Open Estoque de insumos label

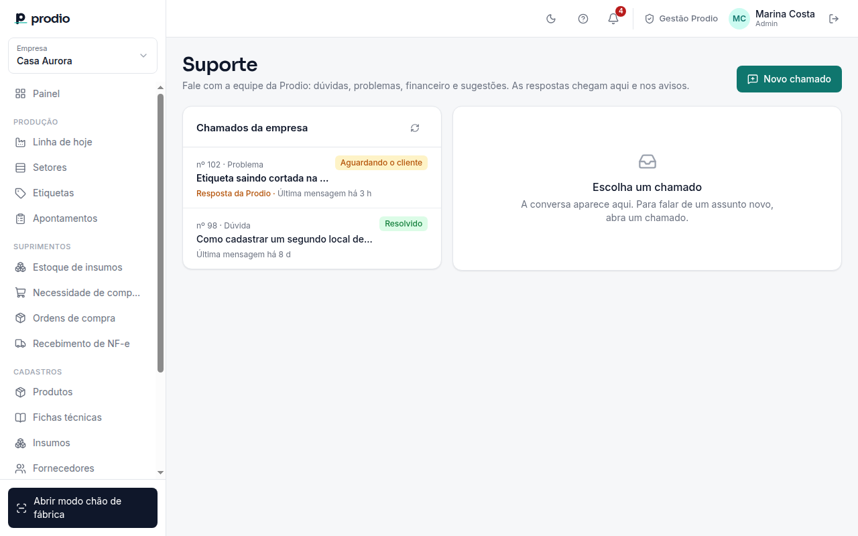[x=78, y=267]
